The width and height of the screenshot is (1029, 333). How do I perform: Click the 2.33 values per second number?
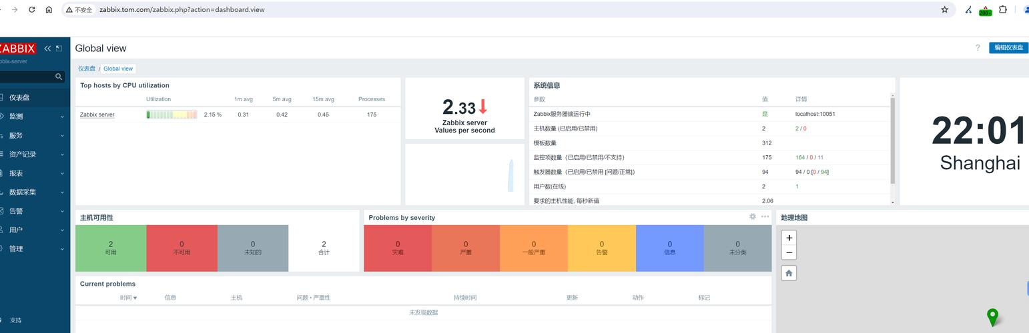(x=459, y=107)
